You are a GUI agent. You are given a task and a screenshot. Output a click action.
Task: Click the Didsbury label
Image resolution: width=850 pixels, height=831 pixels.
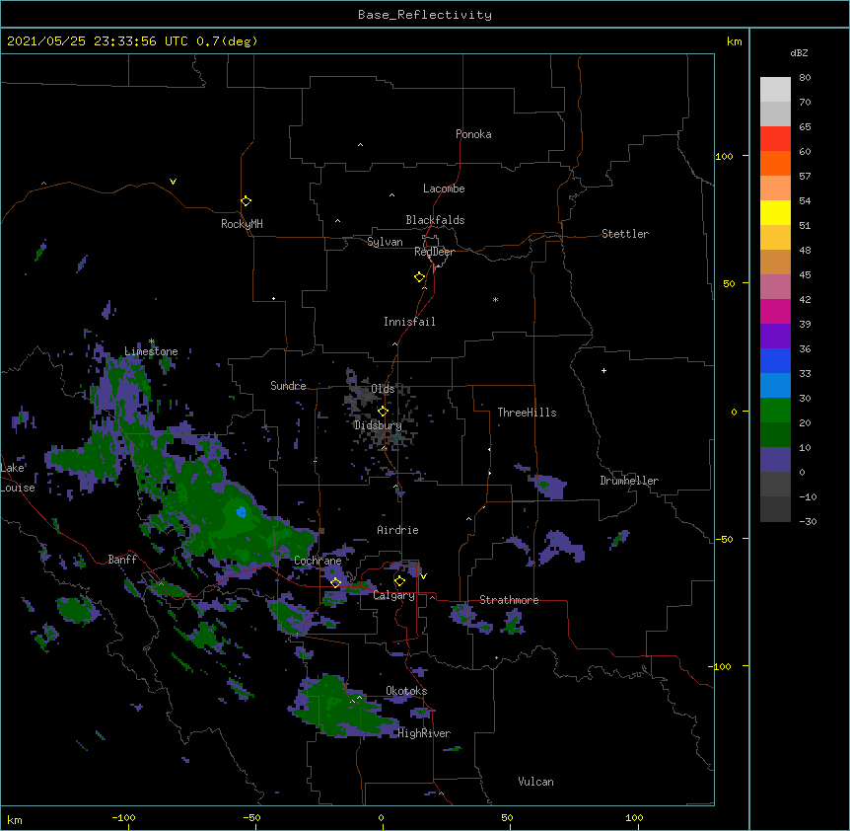pos(378,425)
